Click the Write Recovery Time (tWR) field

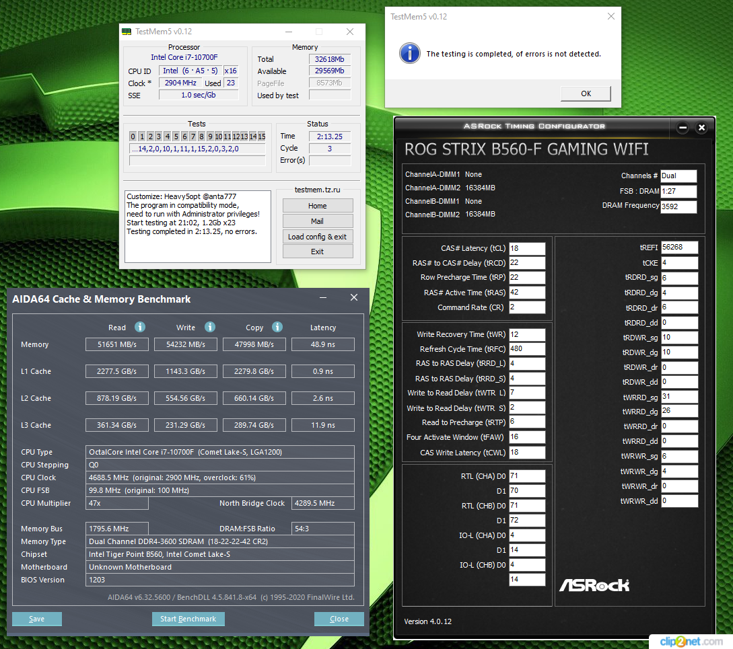(527, 334)
